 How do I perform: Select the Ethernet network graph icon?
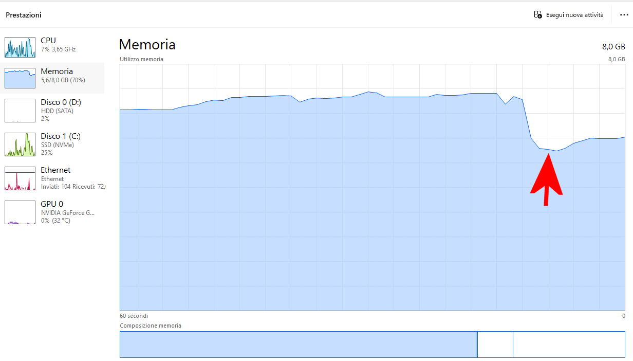coord(20,178)
